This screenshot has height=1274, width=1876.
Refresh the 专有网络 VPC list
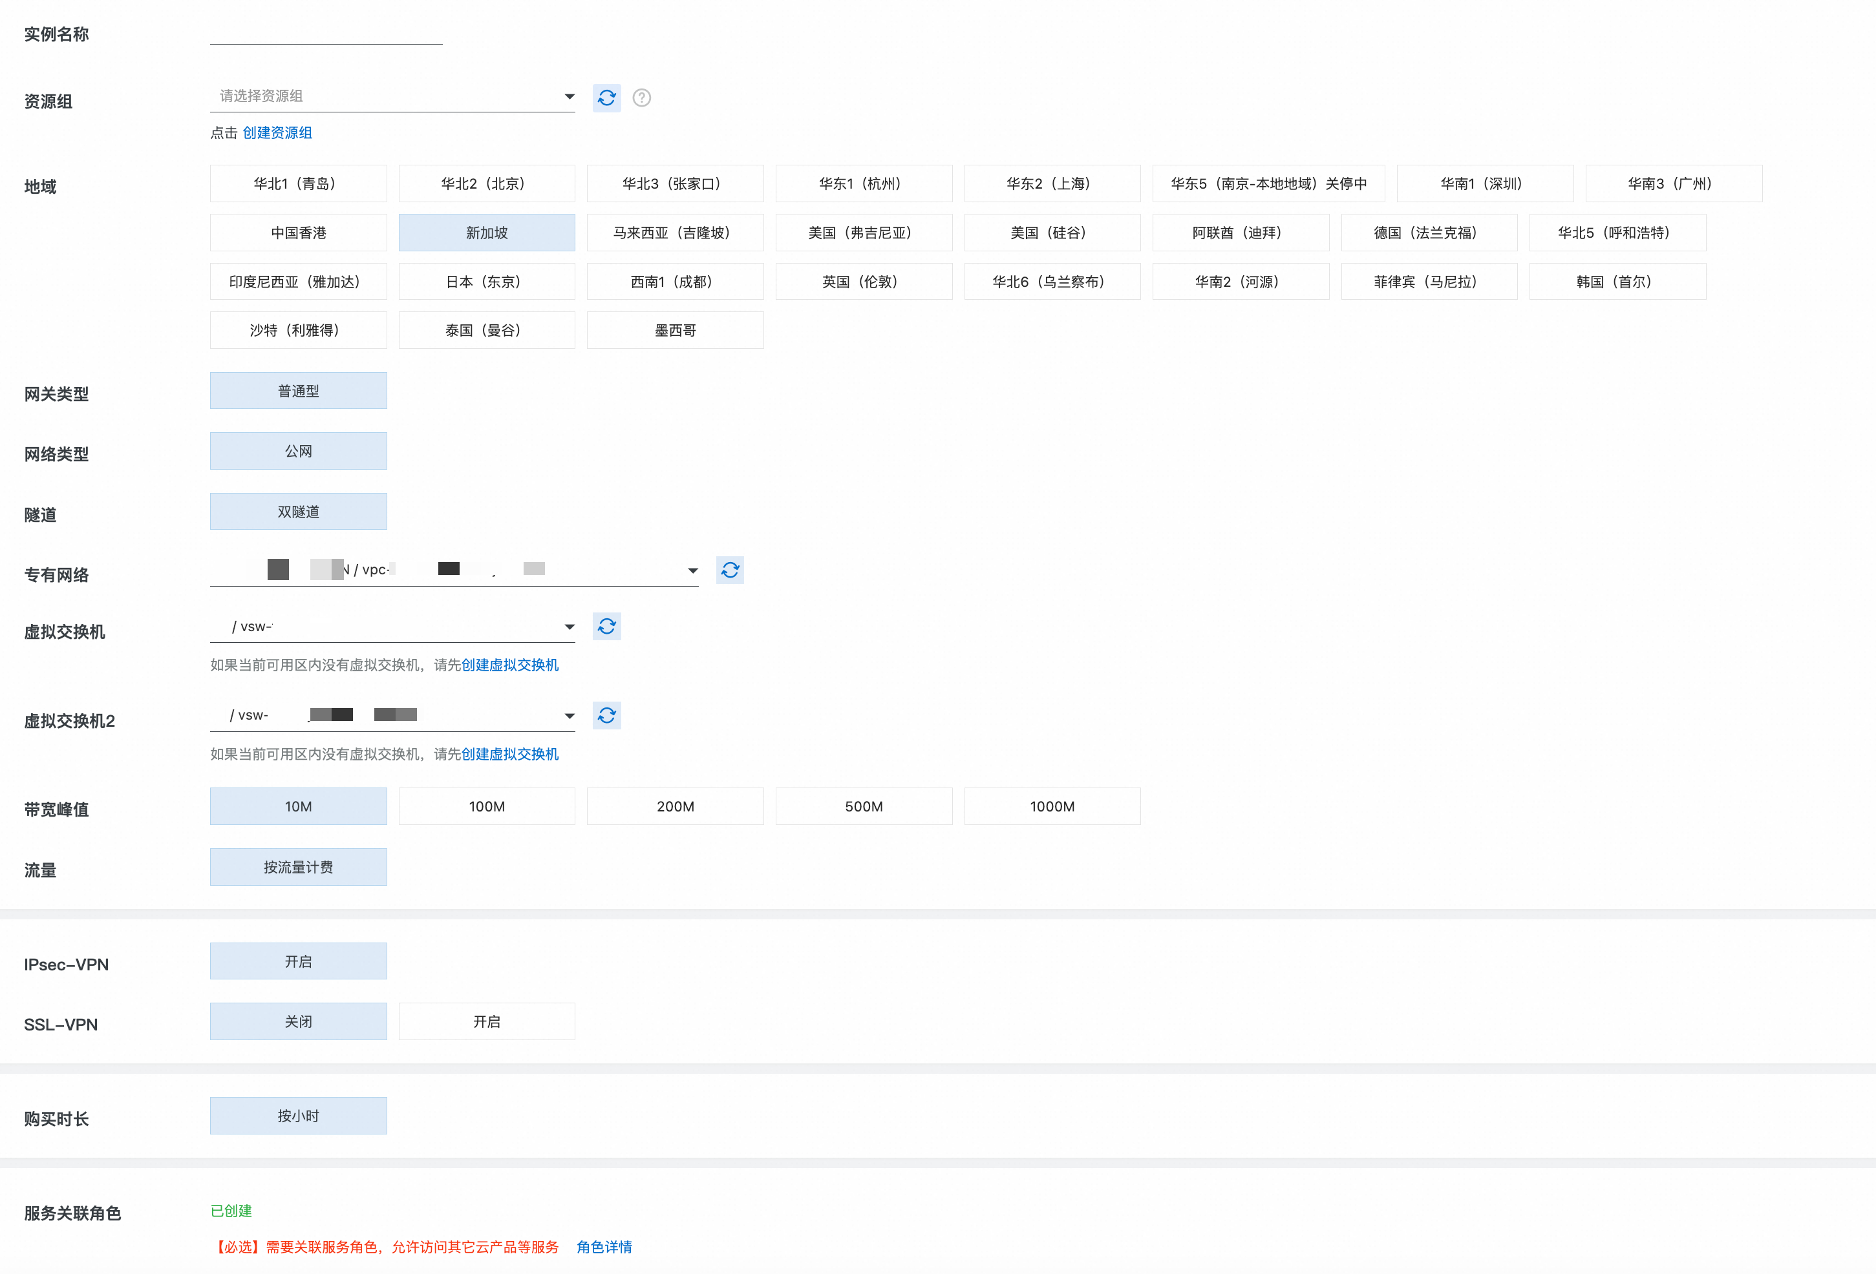click(730, 570)
